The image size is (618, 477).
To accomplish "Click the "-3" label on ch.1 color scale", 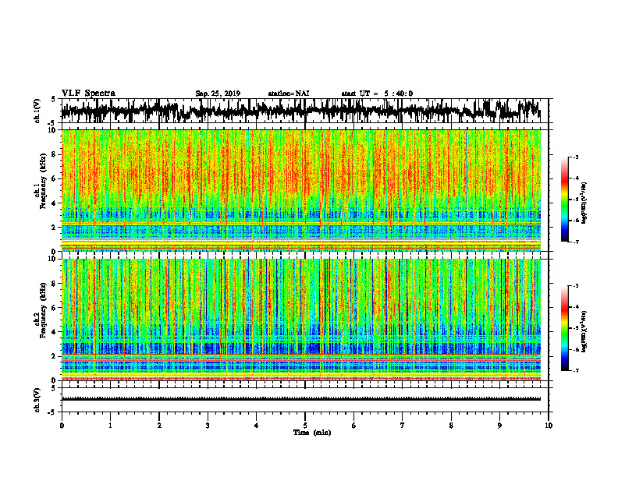I will pyautogui.click(x=575, y=157).
